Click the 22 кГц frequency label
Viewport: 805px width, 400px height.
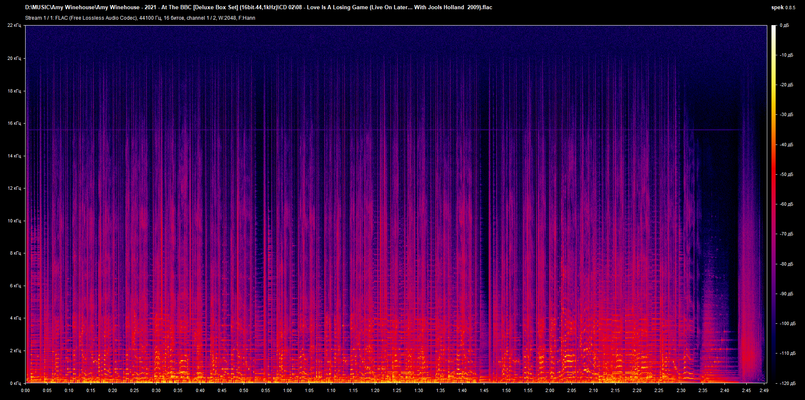coord(14,26)
